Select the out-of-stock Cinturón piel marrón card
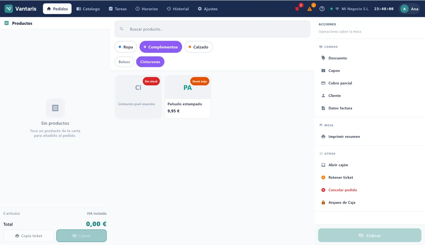 pyautogui.click(x=138, y=97)
